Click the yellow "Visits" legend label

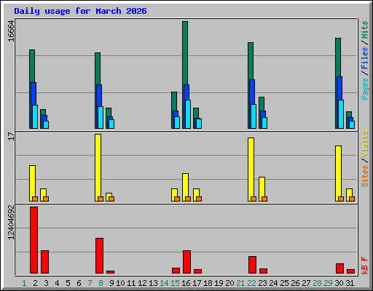click(x=365, y=143)
